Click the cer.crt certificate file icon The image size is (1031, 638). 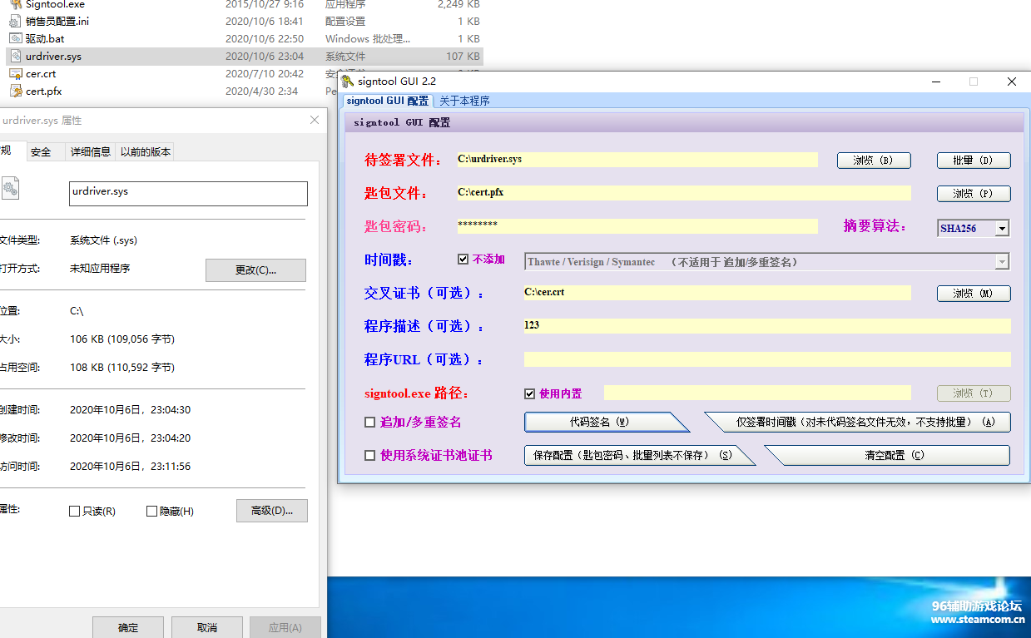pos(16,74)
